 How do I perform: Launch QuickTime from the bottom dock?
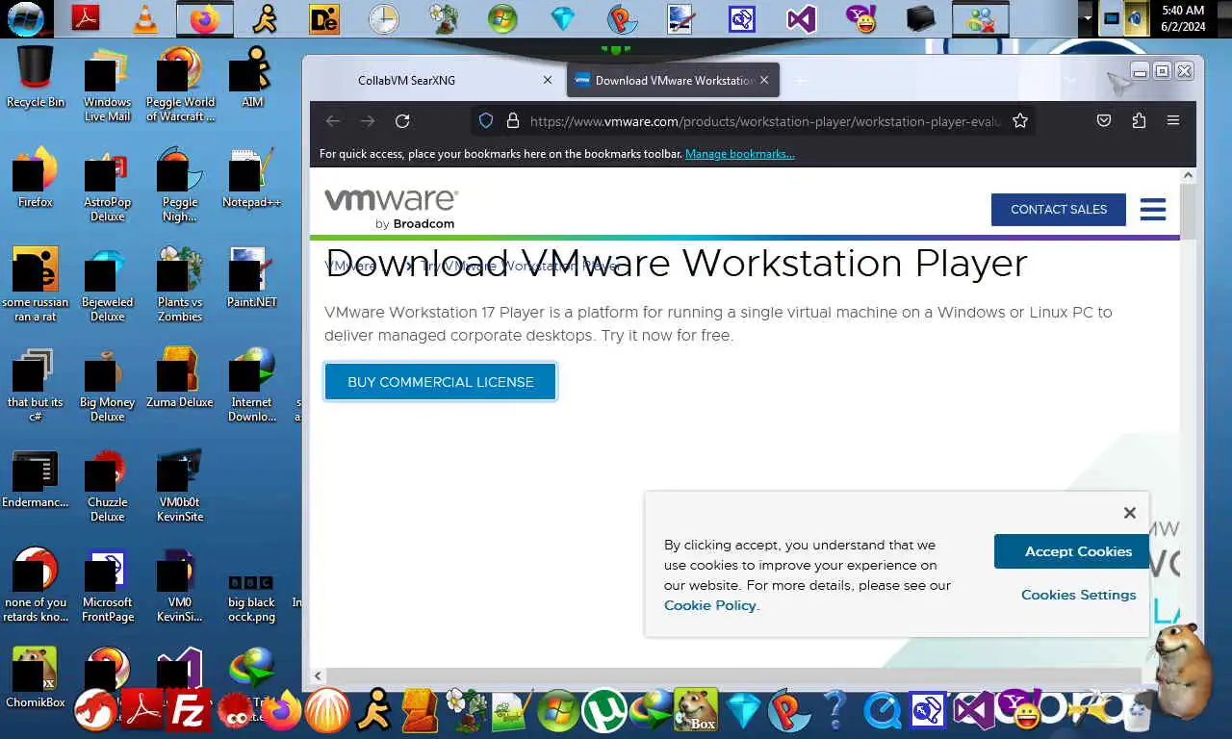(x=881, y=712)
